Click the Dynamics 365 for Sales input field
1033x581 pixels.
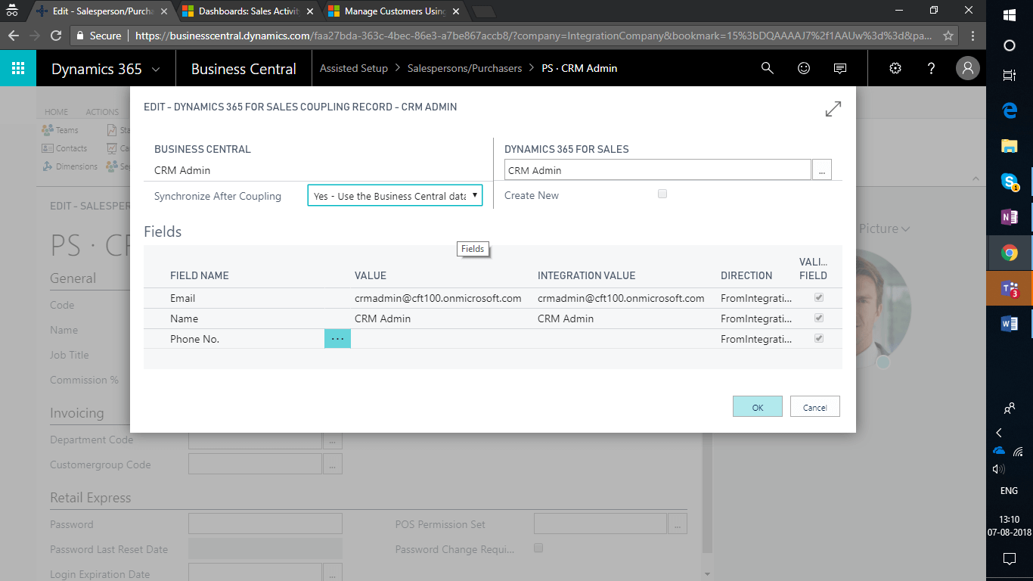click(657, 170)
